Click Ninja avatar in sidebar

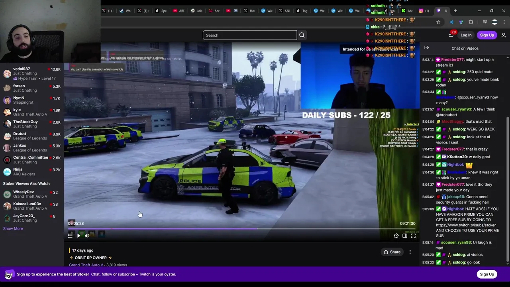point(7,172)
